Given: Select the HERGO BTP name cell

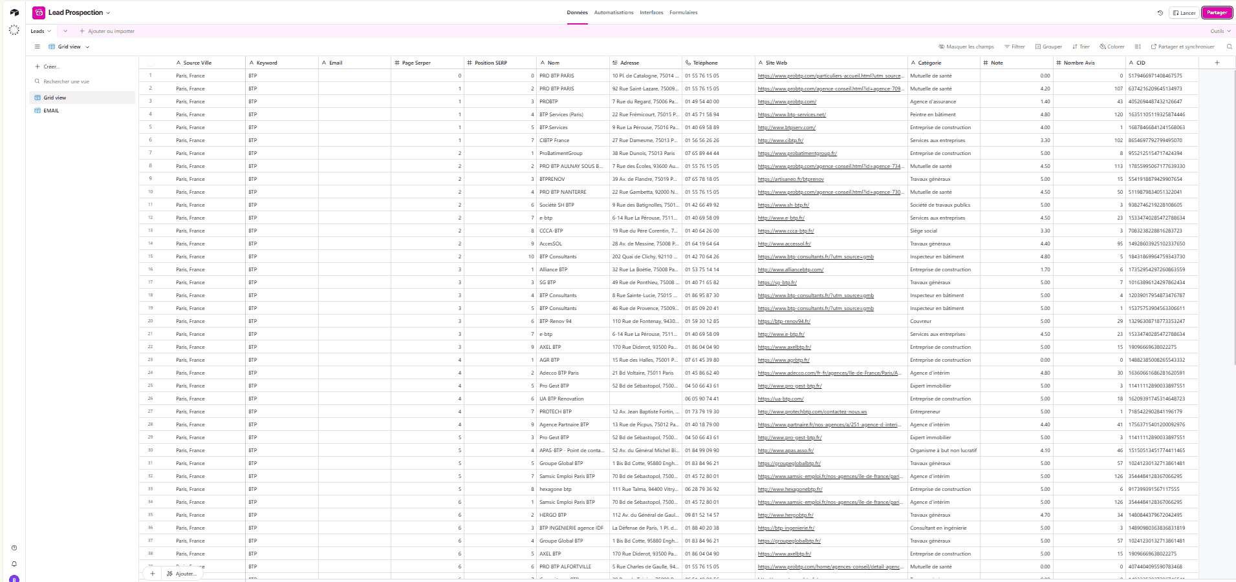Looking at the screenshot, I should (573, 515).
